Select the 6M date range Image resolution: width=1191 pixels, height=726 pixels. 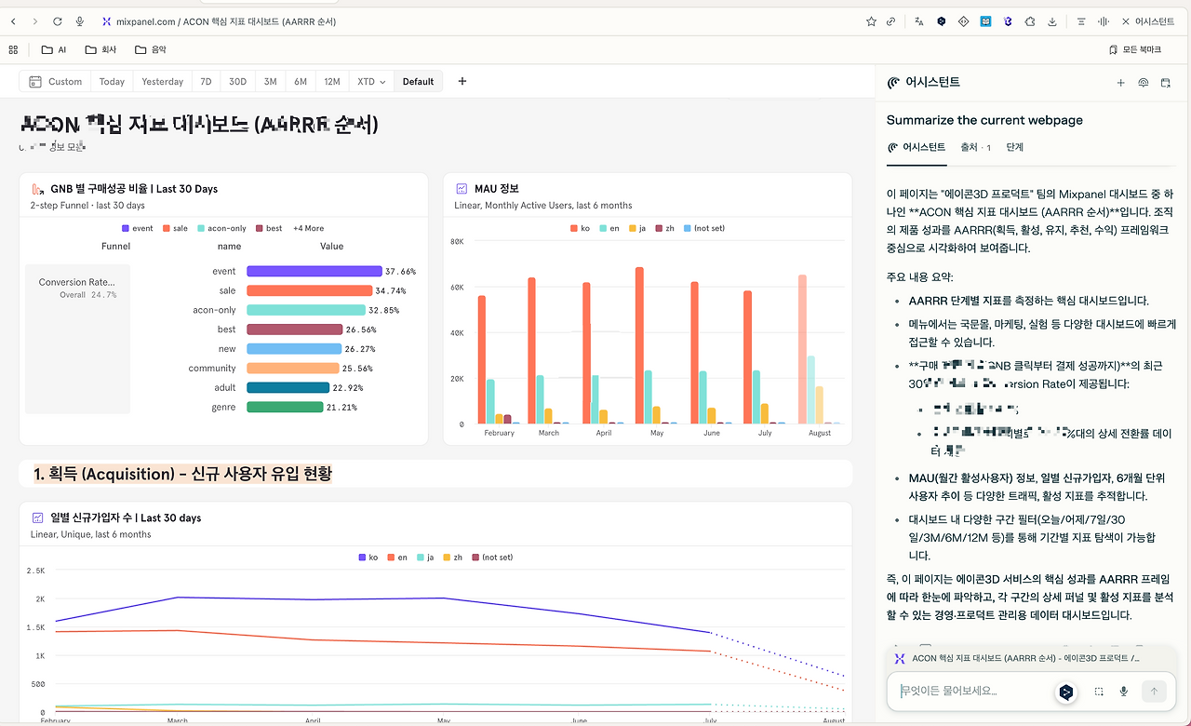pos(301,82)
